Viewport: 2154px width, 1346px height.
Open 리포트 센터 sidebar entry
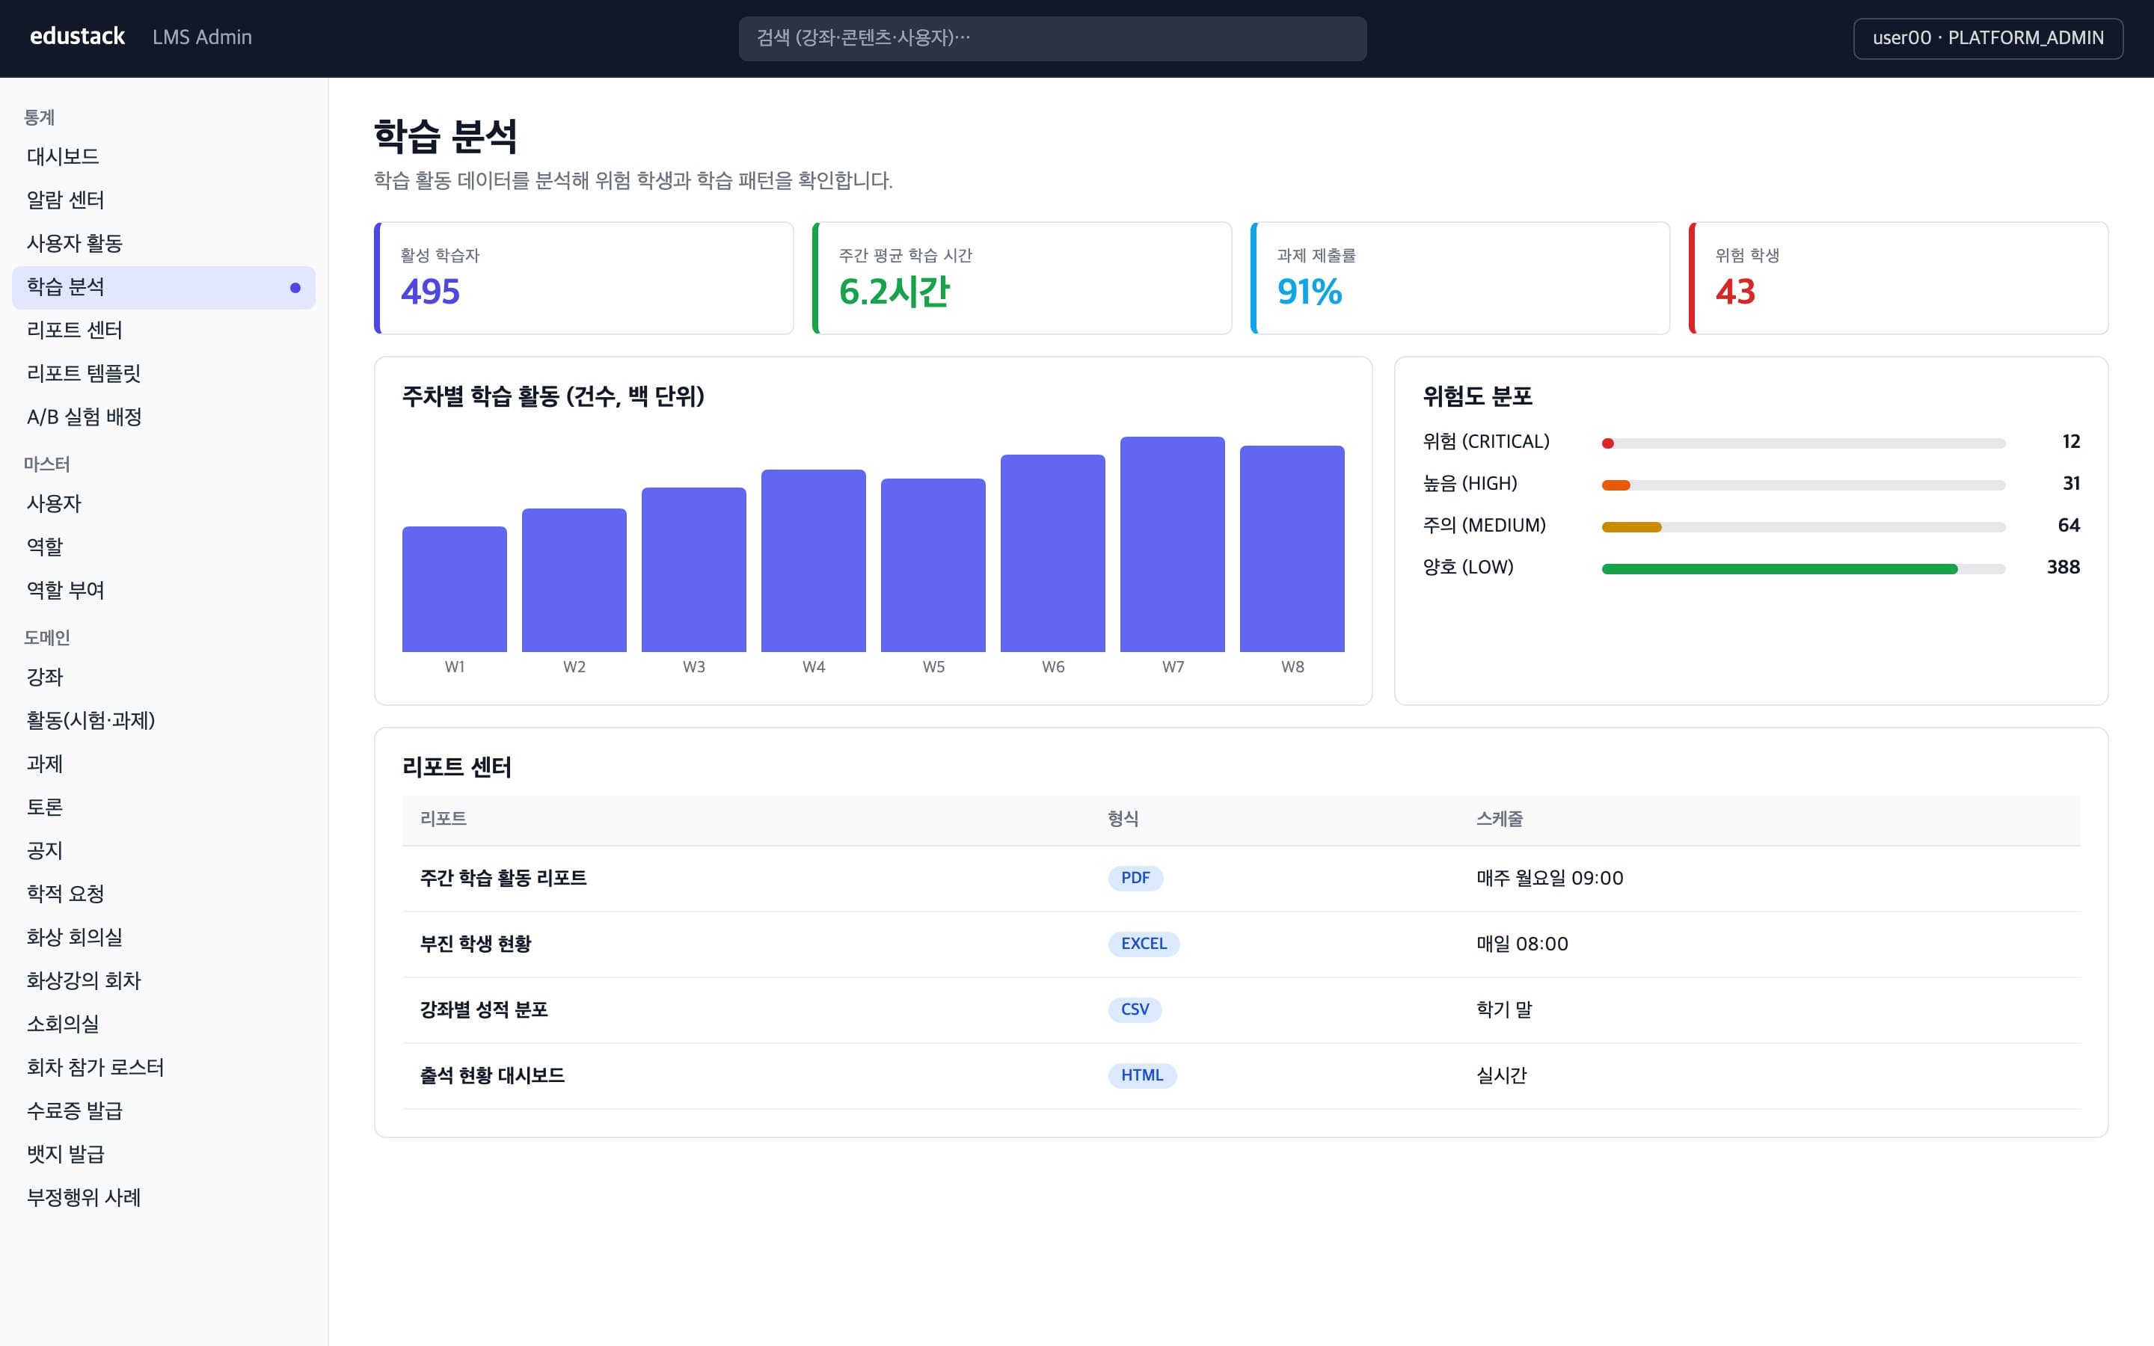[x=164, y=331]
